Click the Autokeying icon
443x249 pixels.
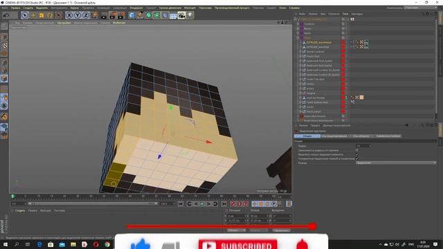coord(239,204)
